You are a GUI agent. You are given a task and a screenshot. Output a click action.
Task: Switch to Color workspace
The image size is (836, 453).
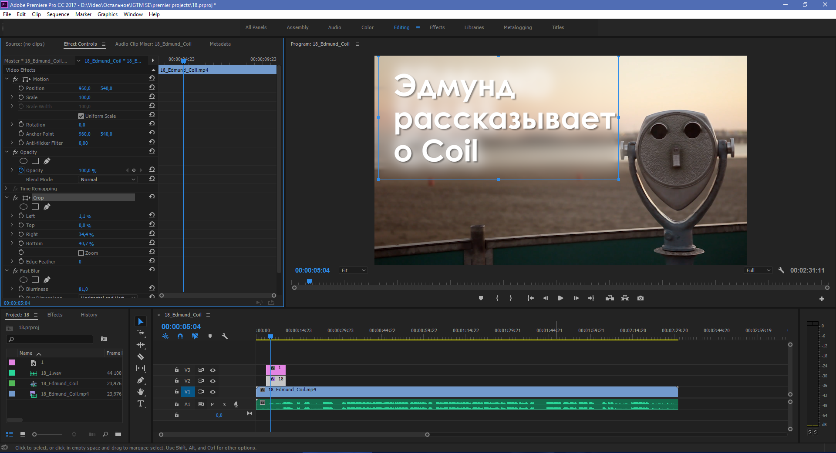(x=367, y=27)
